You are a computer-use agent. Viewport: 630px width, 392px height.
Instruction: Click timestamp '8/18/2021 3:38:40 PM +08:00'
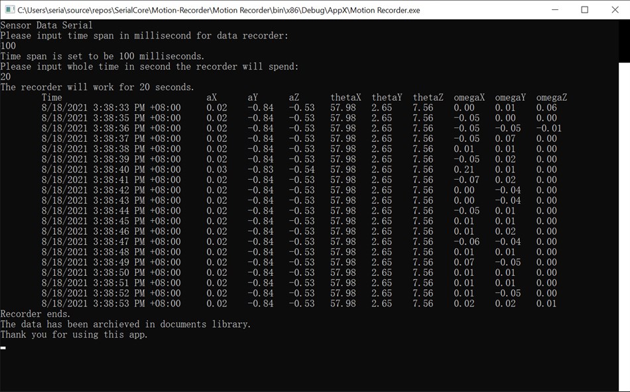(111, 170)
